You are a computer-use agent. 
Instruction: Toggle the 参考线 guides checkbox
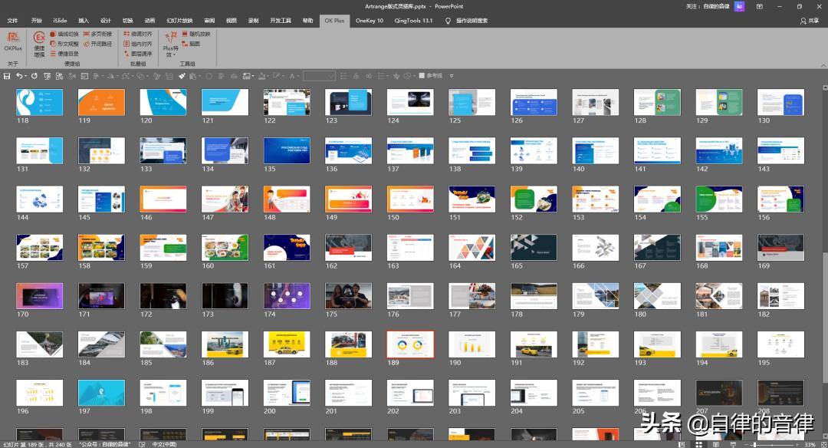421,76
